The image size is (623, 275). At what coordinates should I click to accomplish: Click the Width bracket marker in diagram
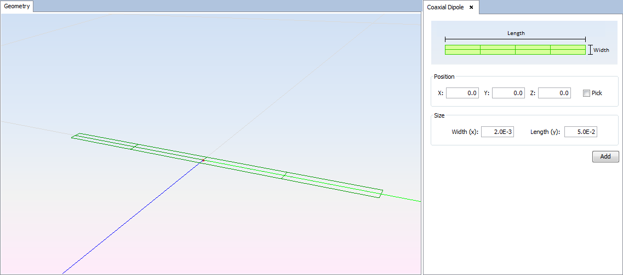(590, 50)
